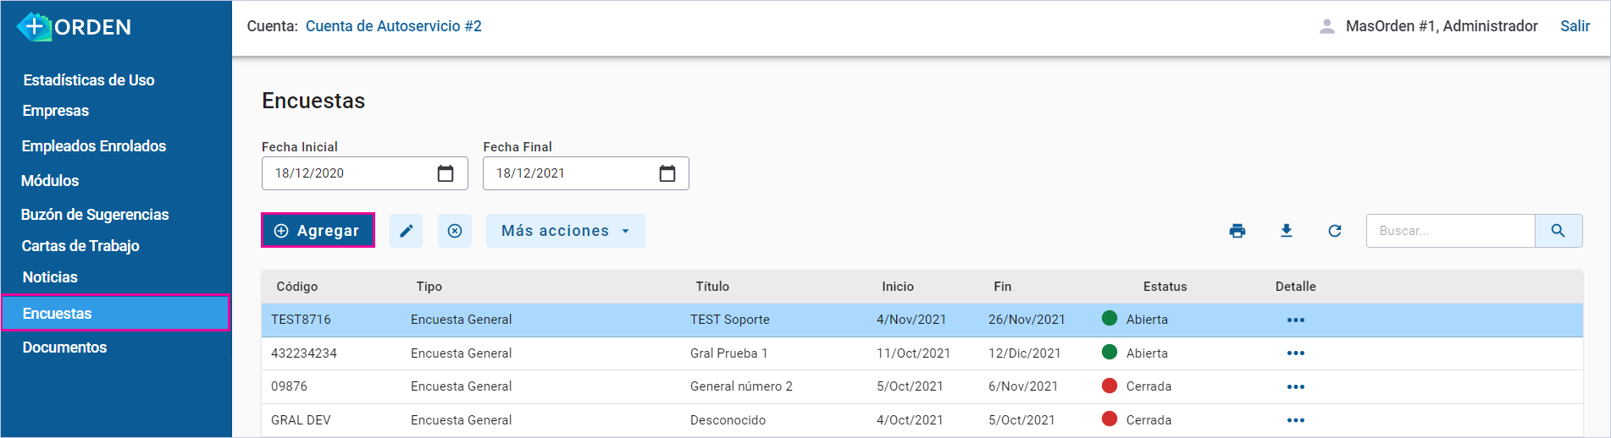Click the search magnifier button

point(1558,231)
